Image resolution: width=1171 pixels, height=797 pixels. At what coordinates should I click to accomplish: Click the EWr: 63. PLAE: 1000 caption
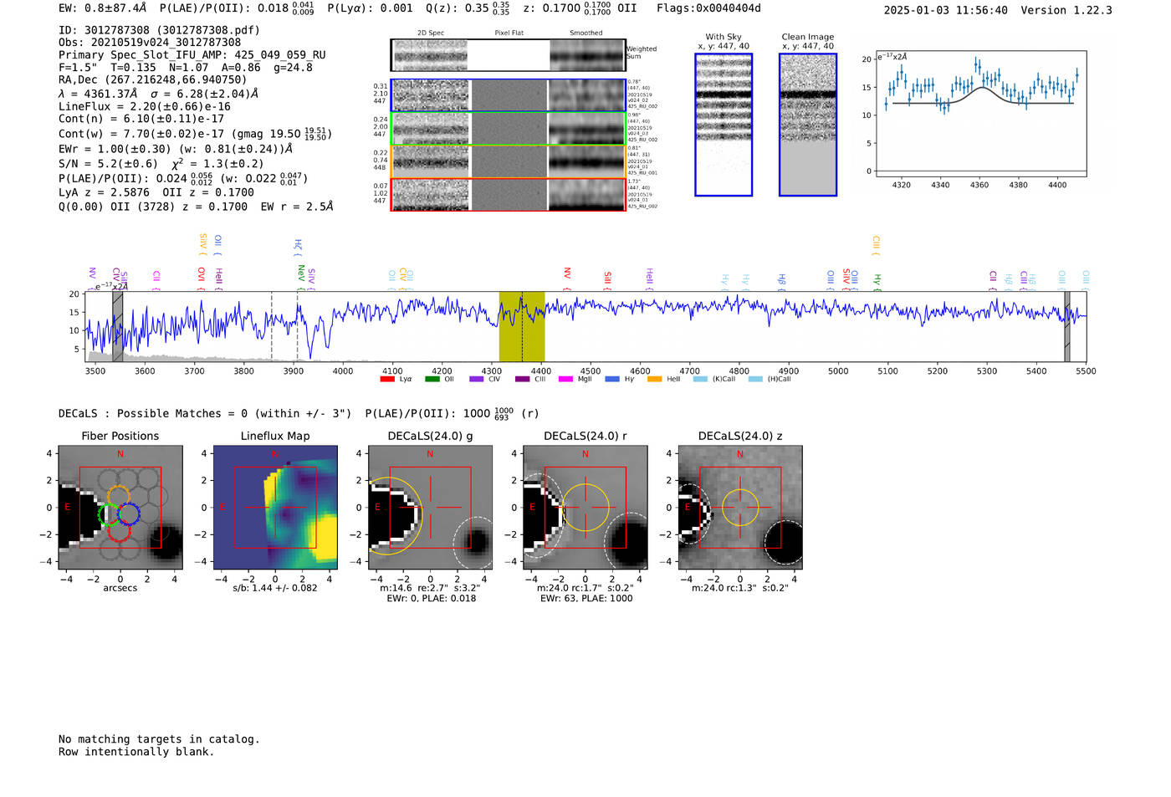[x=586, y=599]
